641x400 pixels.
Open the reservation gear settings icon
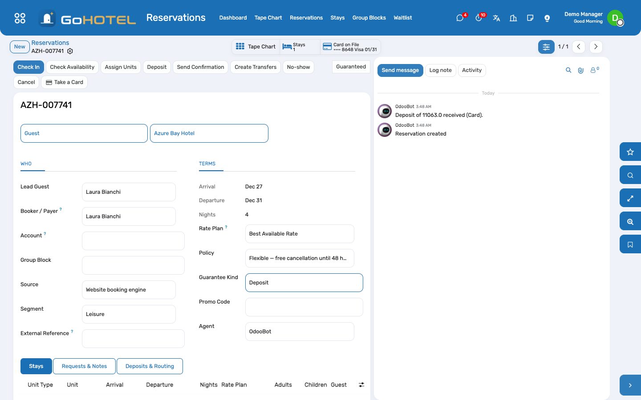point(70,51)
